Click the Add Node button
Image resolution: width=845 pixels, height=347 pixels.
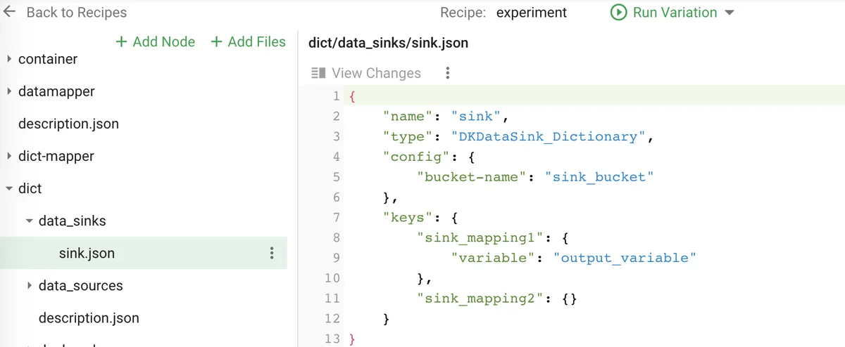[156, 42]
